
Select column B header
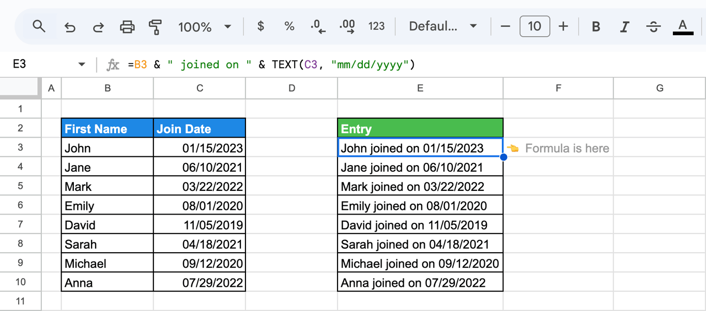(x=108, y=88)
